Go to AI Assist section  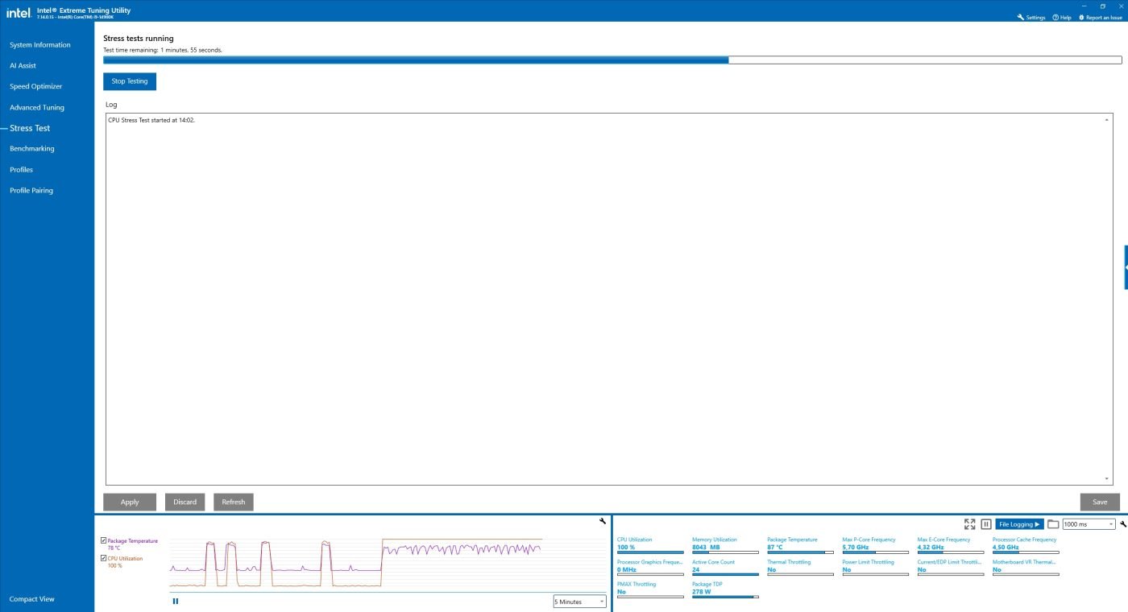23,66
